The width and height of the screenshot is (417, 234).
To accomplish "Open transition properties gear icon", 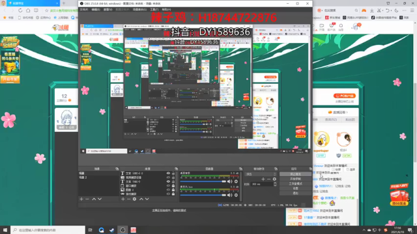I will [274, 179].
